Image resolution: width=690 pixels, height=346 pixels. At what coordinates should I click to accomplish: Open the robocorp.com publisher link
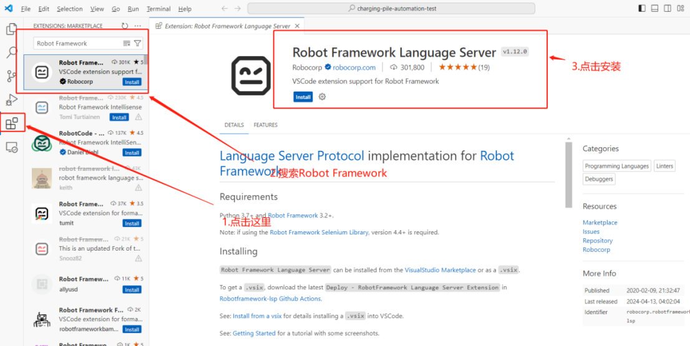tap(354, 67)
